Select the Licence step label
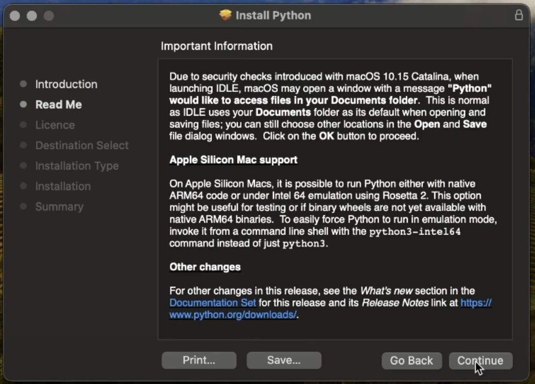This screenshot has width=535, height=384. [55, 125]
